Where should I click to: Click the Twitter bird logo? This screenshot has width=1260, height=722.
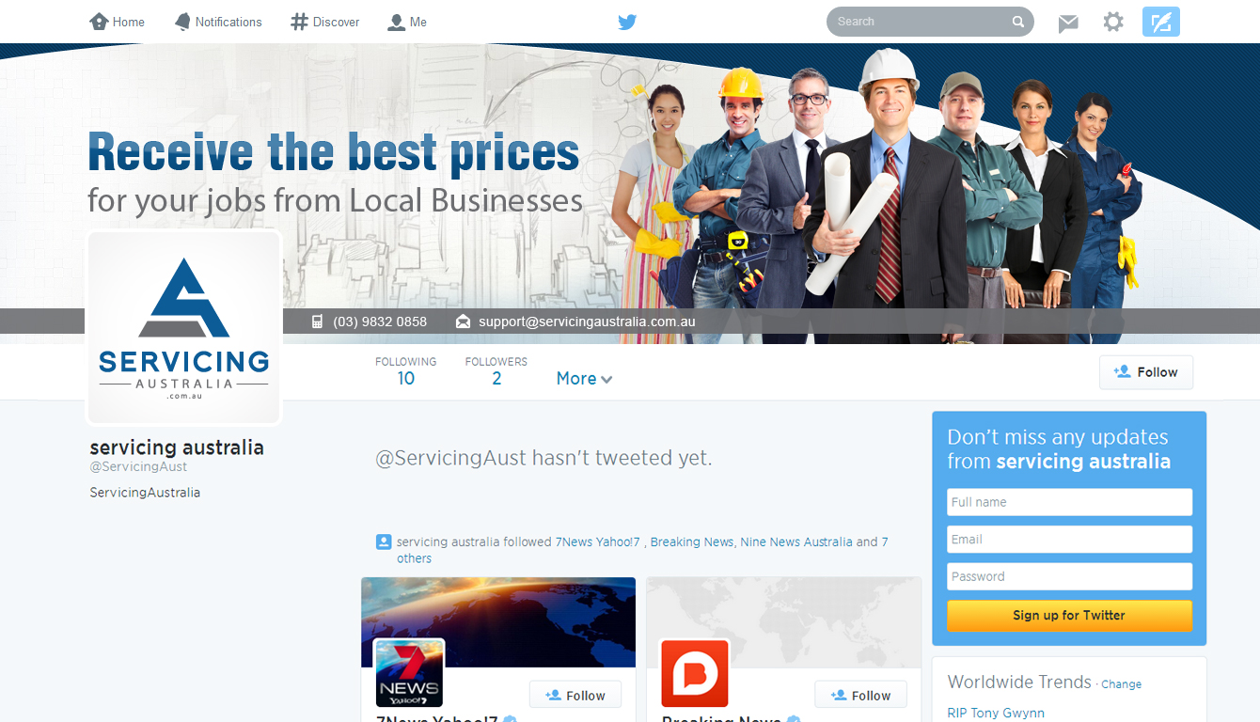point(627,22)
